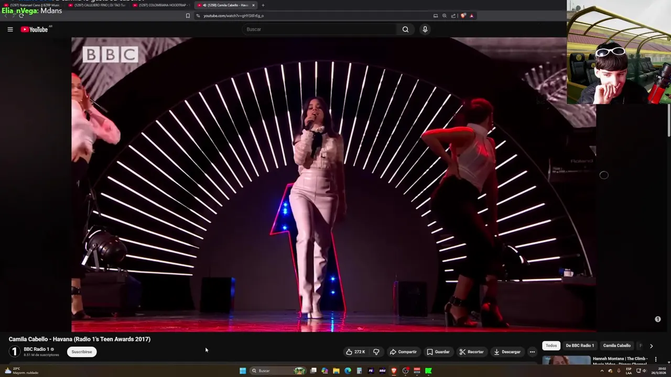
Task: Open the YouTube guide hamburger menu
Action: (x=10, y=29)
